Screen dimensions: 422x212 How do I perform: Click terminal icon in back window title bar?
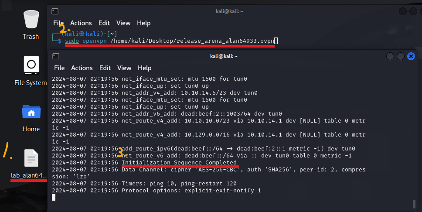point(55,11)
